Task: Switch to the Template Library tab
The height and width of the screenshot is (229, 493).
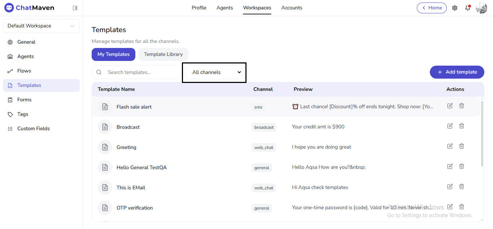Action: point(163,54)
